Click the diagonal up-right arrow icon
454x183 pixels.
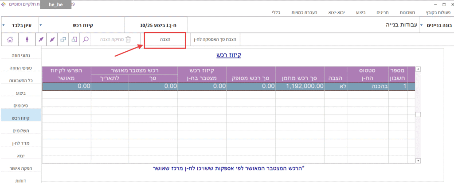pos(41,39)
